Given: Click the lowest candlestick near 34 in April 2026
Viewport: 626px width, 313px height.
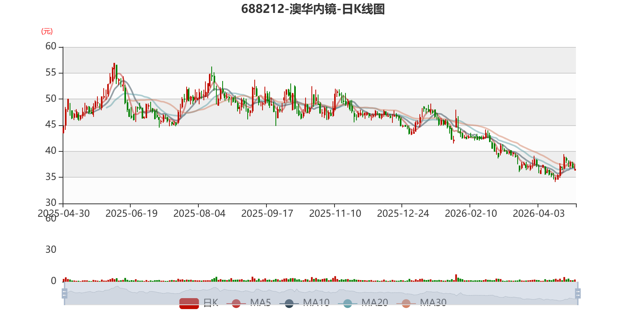Looking at the screenshot, I should (555, 178).
